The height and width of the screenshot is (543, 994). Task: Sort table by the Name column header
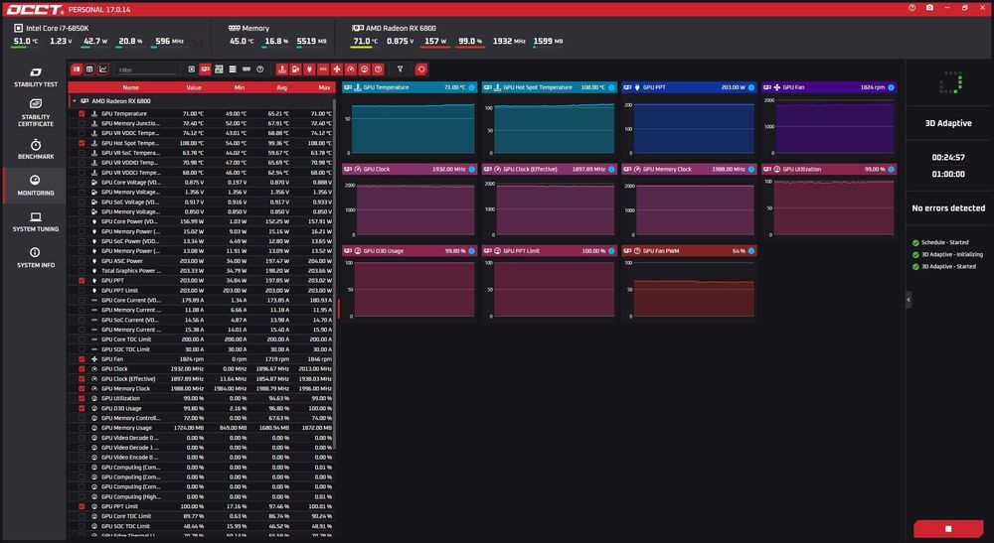pyautogui.click(x=130, y=87)
